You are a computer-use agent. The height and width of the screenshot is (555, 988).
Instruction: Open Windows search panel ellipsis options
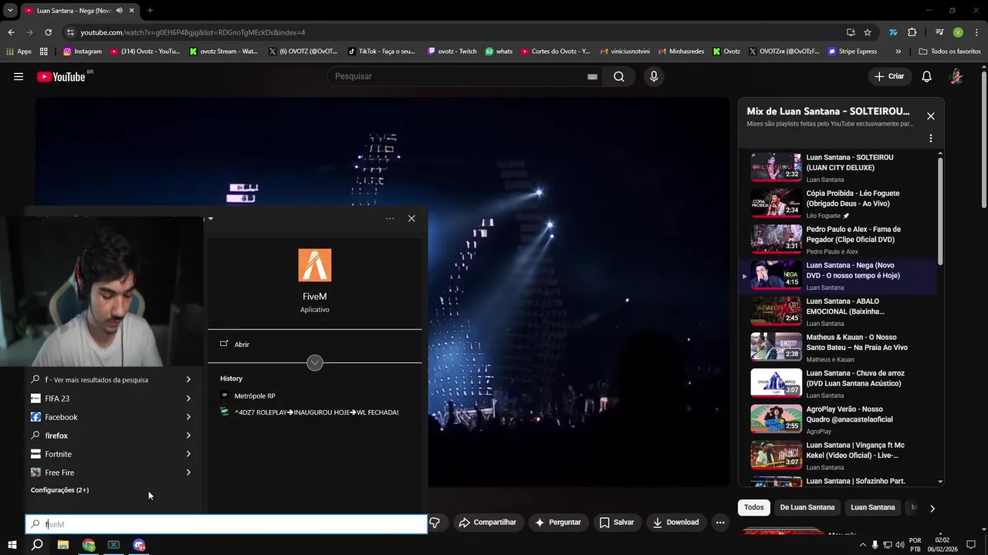click(390, 218)
